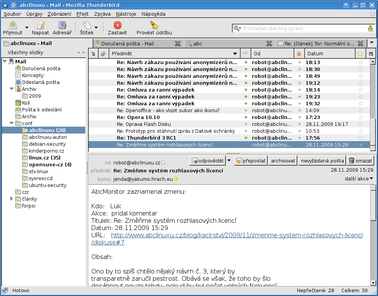Screen dimensions: 378x296
Task: Open the Adresář address book
Action: pos(62,28)
